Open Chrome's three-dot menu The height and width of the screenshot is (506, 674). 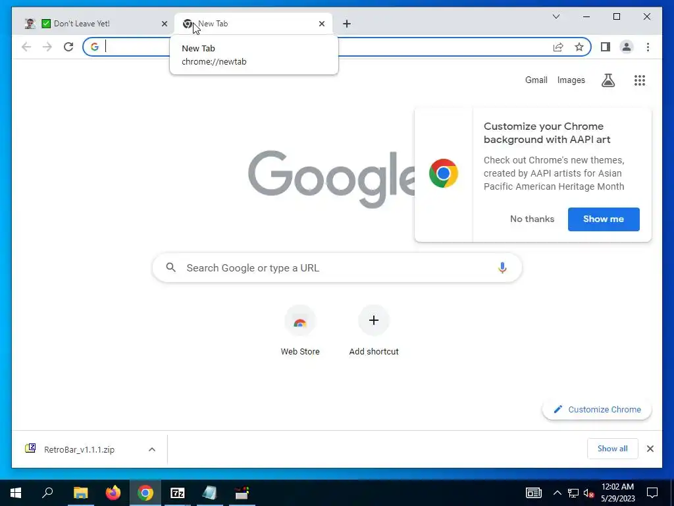[x=648, y=47]
